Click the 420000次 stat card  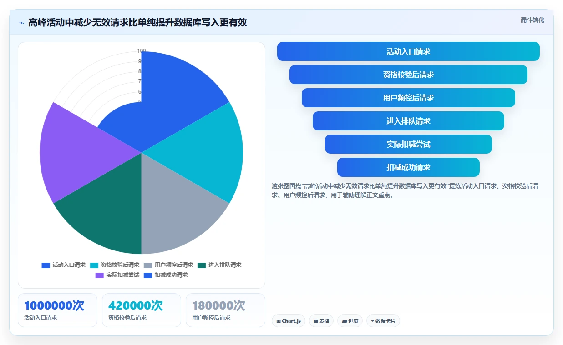(x=142, y=310)
